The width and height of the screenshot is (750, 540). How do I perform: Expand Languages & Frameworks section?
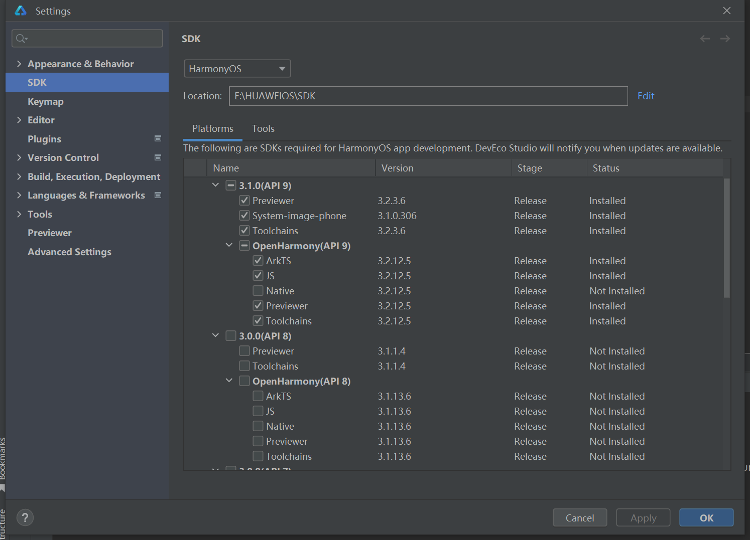point(19,195)
